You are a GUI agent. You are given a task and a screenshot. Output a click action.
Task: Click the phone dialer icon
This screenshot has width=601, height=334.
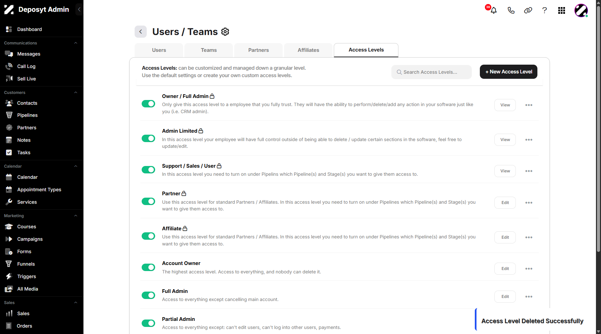tap(511, 10)
